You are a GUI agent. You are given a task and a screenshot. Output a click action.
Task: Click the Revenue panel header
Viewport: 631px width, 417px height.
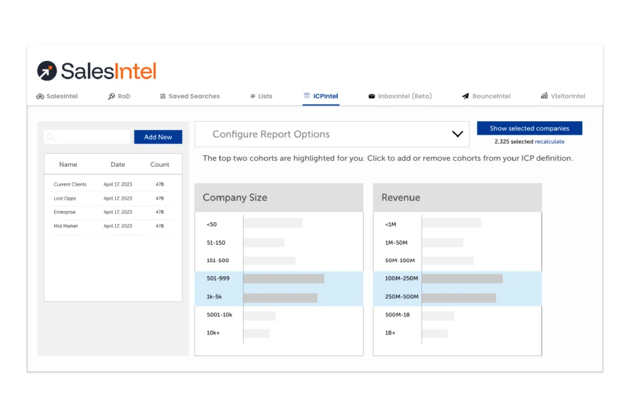457,197
